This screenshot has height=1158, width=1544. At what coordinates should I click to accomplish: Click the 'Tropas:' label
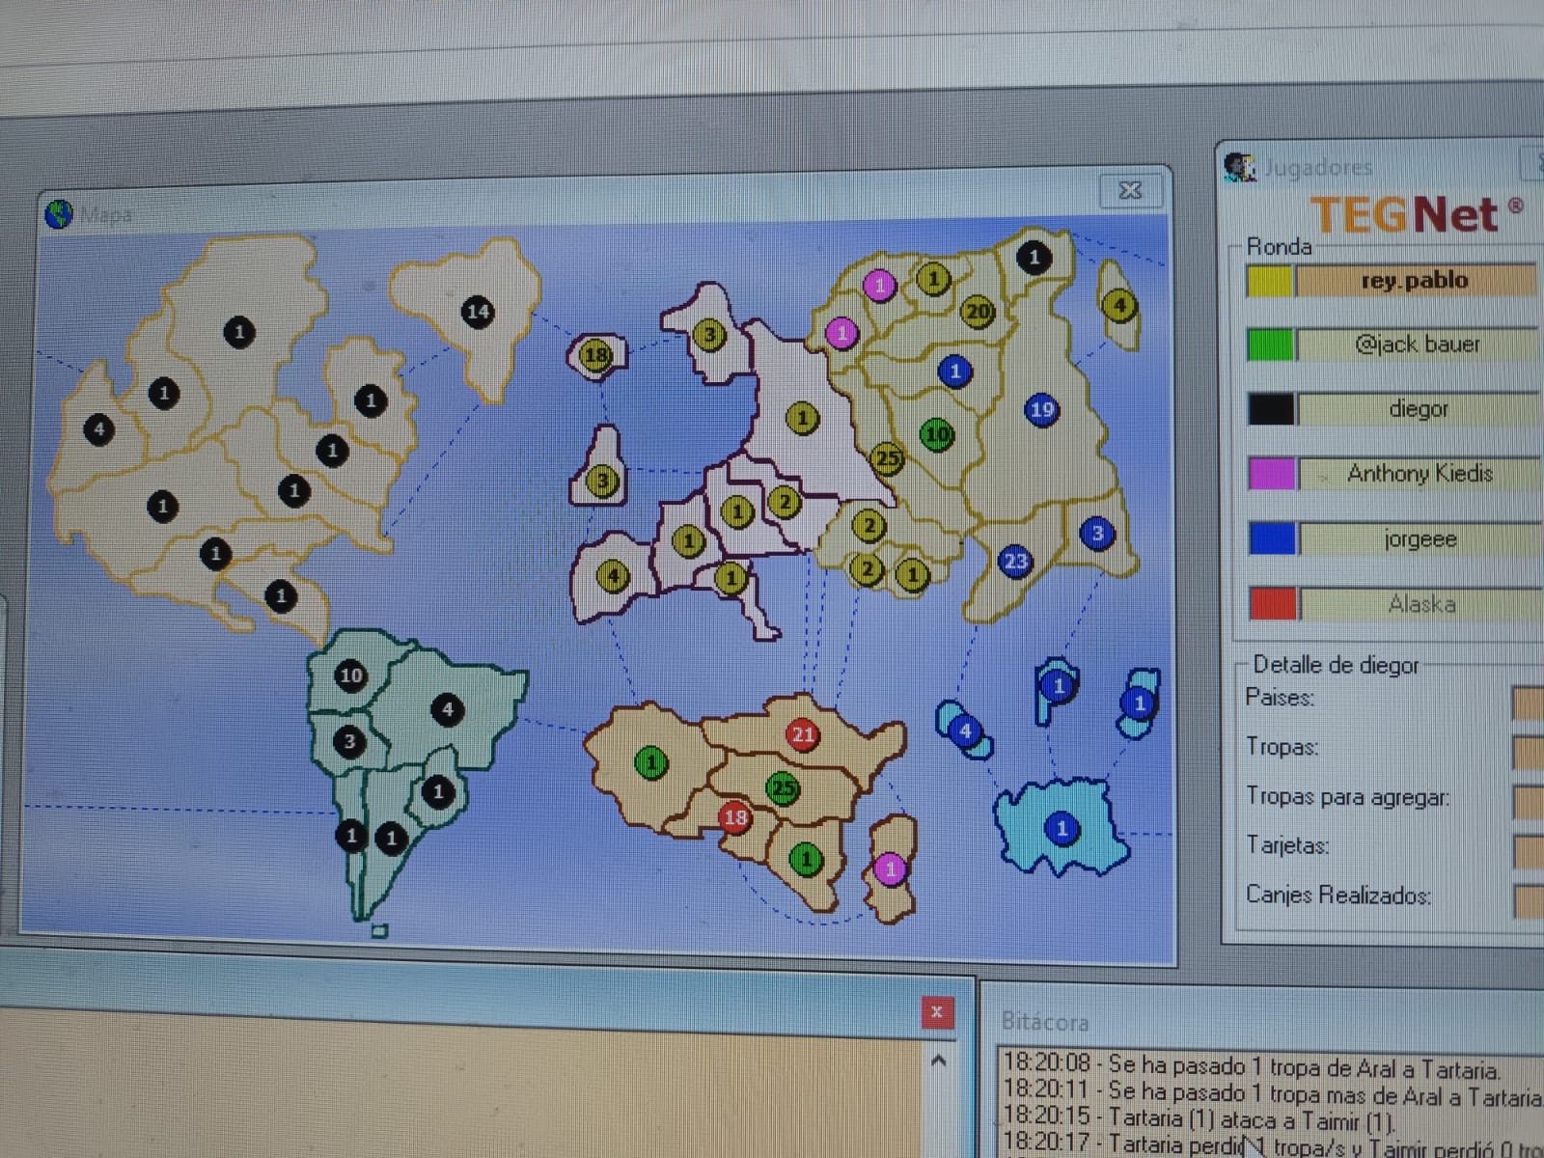pyautogui.click(x=1282, y=747)
